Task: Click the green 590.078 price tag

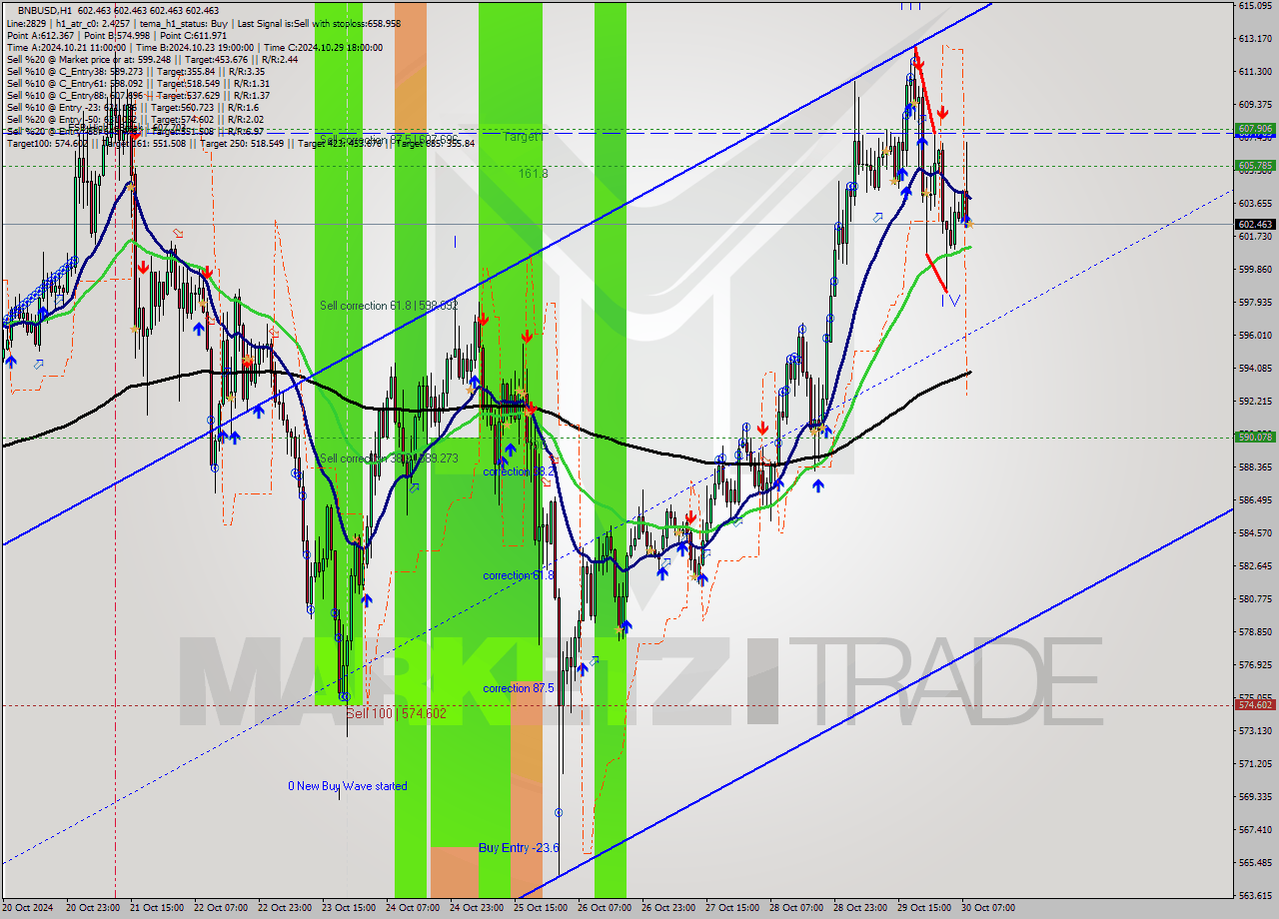Action: (1255, 437)
